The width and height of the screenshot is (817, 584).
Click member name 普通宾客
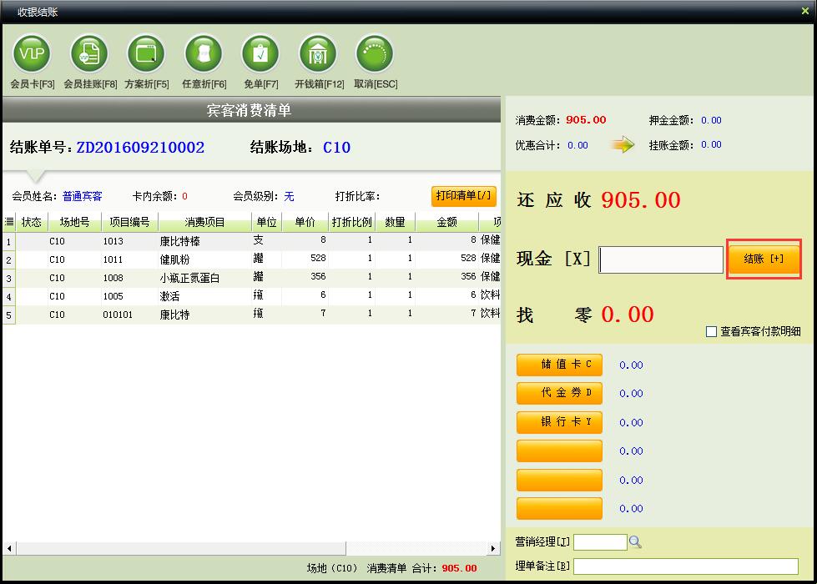(83, 196)
